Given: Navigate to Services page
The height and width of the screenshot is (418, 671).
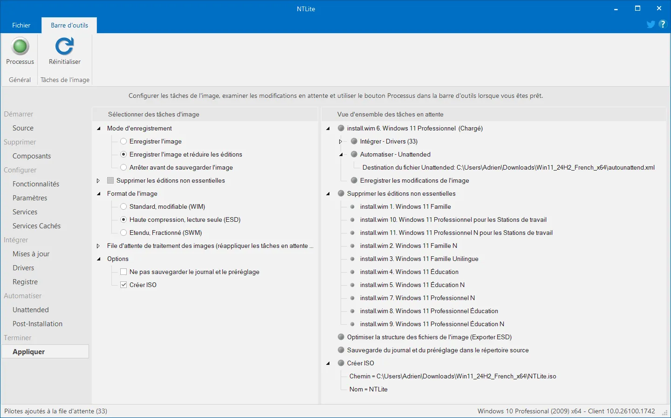Looking at the screenshot, I should pyautogui.click(x=25, y=212).
